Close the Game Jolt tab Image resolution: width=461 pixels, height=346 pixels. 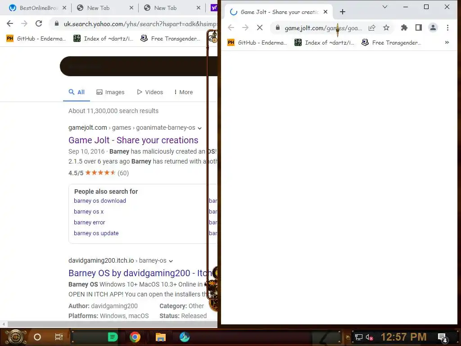(325, 12)
